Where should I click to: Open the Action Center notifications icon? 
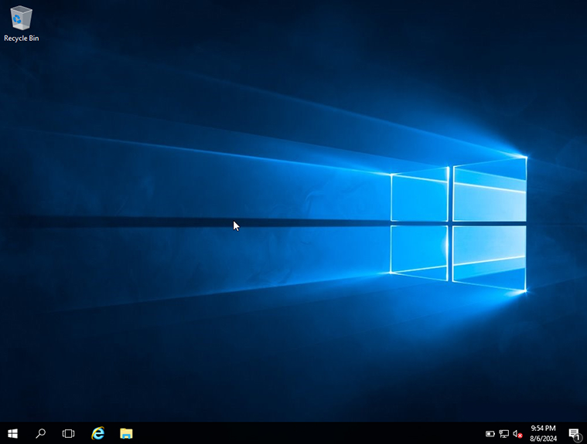(x=574, y=434)
